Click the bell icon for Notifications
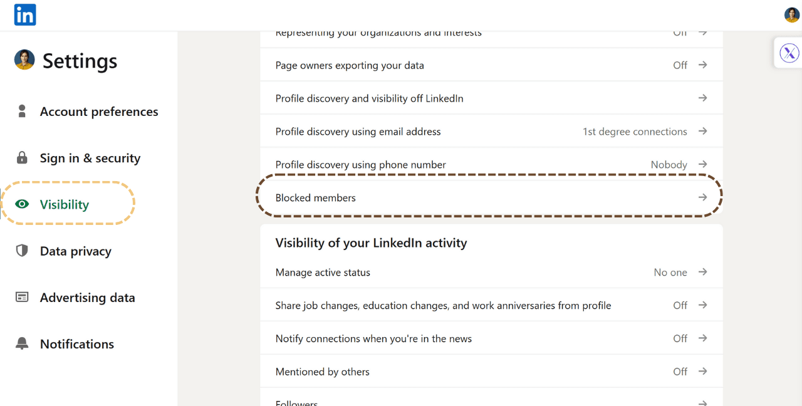This screenshot has height=406, width=802. coord(22,344)
